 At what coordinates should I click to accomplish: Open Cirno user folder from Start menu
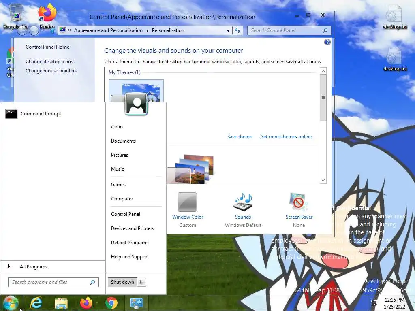coord(117,127)
